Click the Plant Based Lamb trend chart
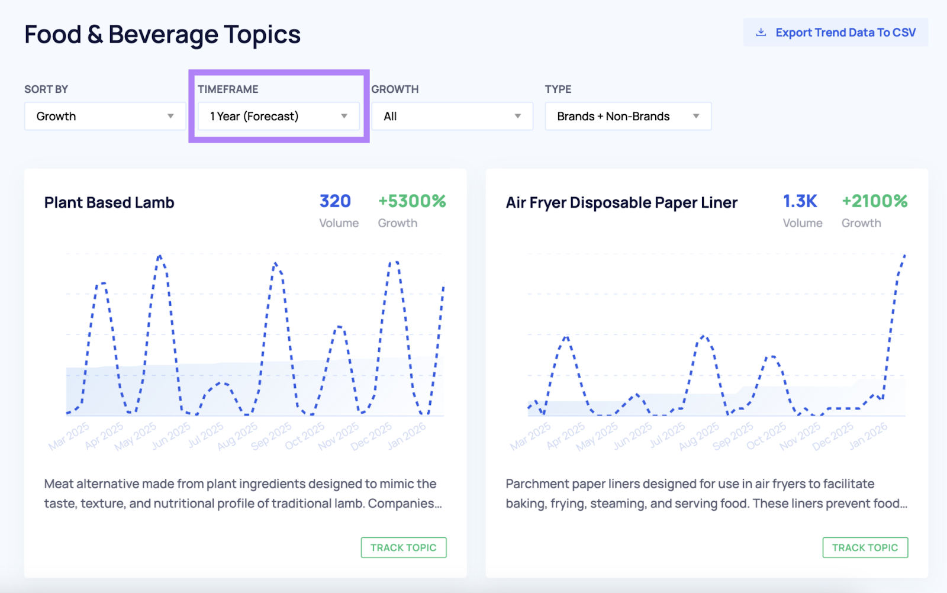947x593 pixels. [255, 335]
